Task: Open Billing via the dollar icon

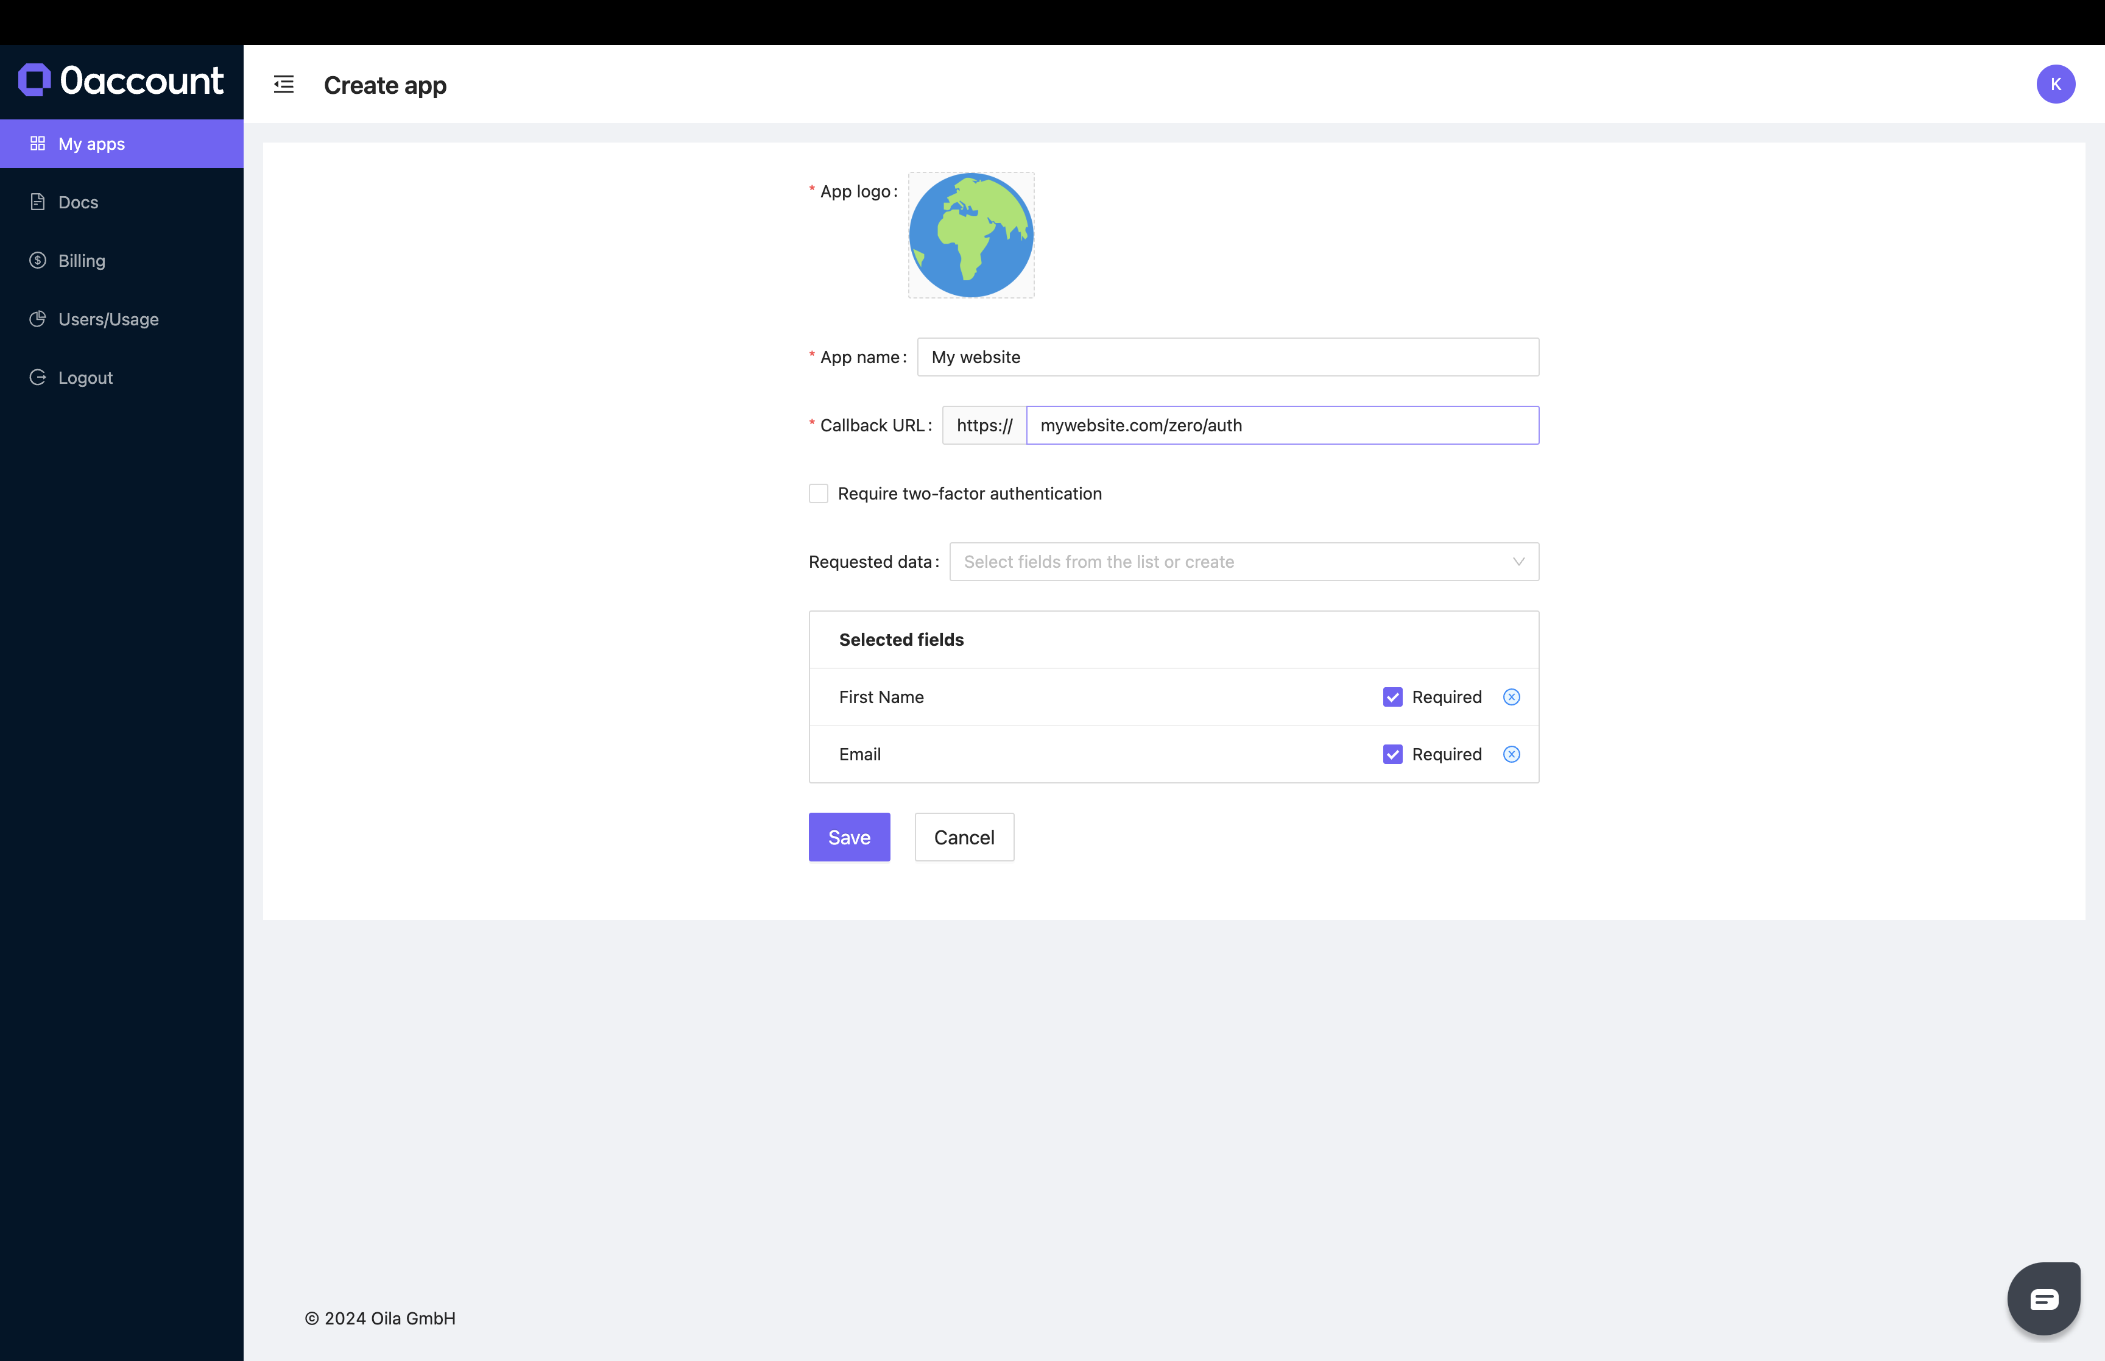Action: [38, 260]
